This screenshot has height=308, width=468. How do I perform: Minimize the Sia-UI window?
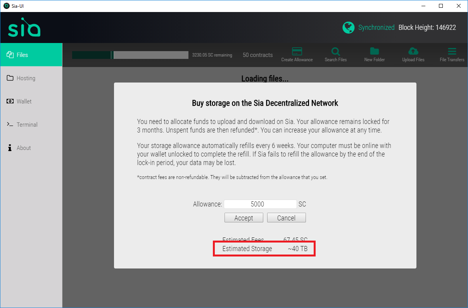pyautogui.click(x=423, y=6)
